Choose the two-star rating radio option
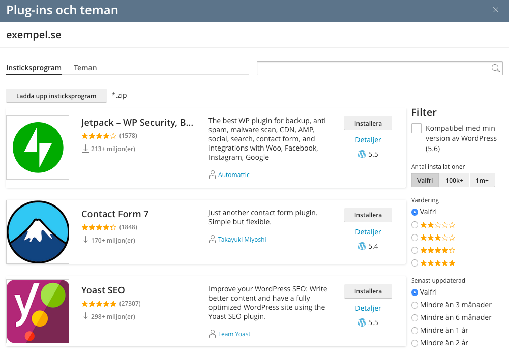The width and height of the screenshot is (509, 353). pos(415,225)
